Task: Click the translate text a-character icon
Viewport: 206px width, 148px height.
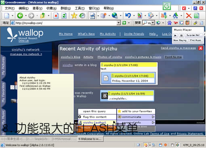Action: (x=164, y=16)
